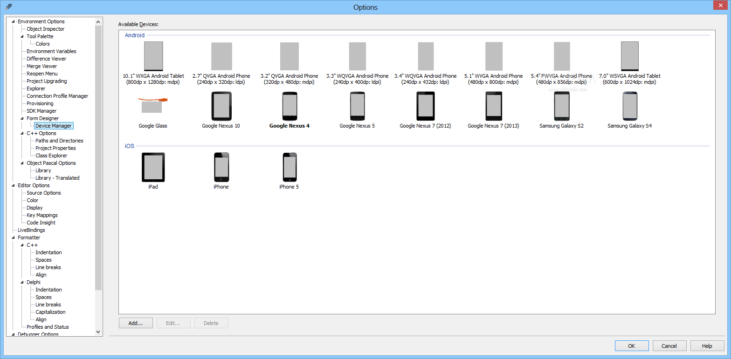This screenshot has height=359, width=731.
Task: Open the Capitalization page under Delphi
Action: point(50,312)
